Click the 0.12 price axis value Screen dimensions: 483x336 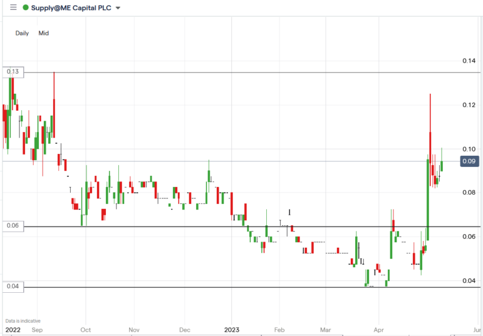coord(469,105)
